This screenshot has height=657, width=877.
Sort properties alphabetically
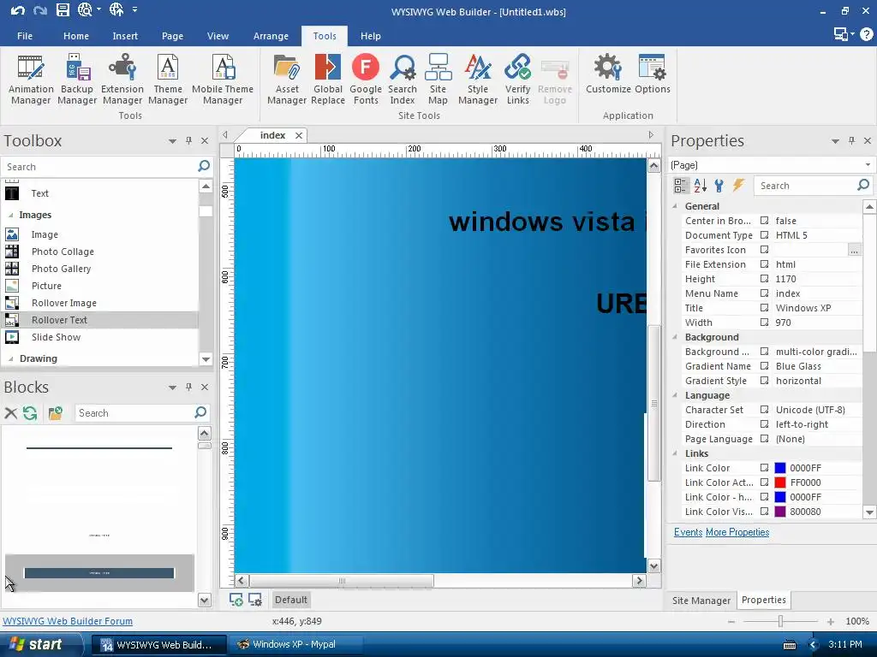click(x=701, y=186)
